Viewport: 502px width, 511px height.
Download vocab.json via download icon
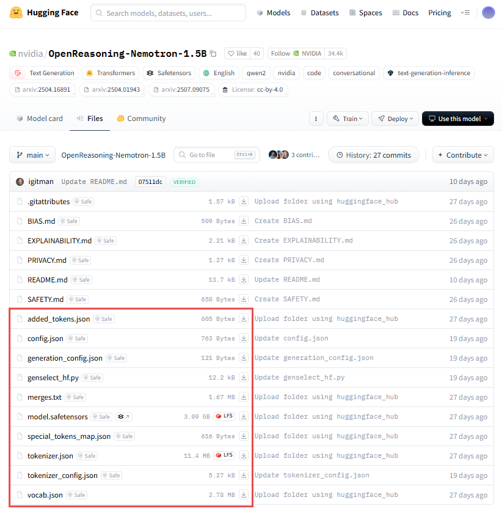[x=244, y=494]
